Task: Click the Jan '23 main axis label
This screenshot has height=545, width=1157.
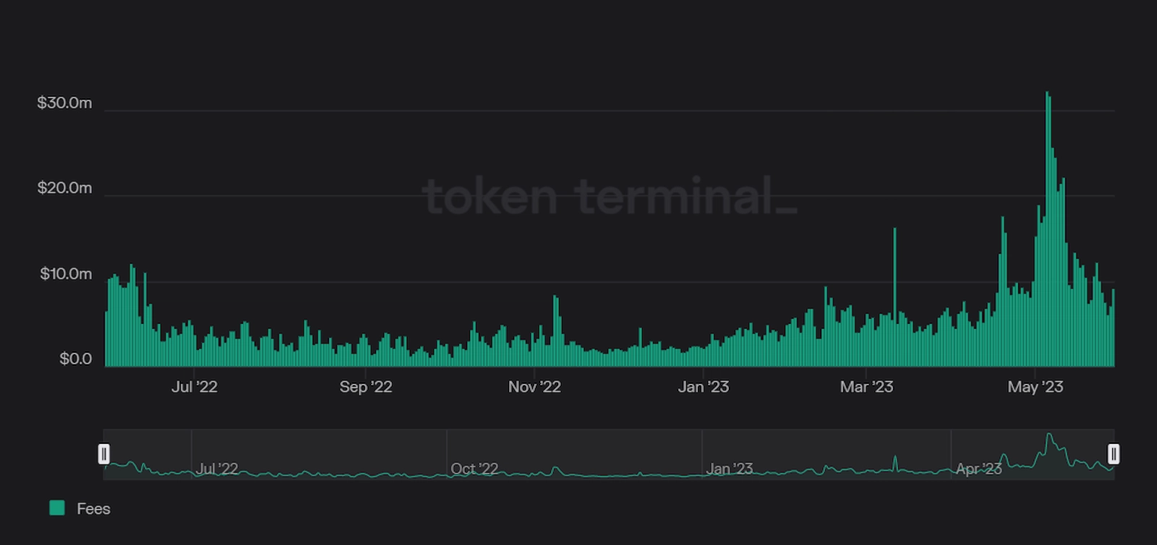Action: click(x=704, y=387)
